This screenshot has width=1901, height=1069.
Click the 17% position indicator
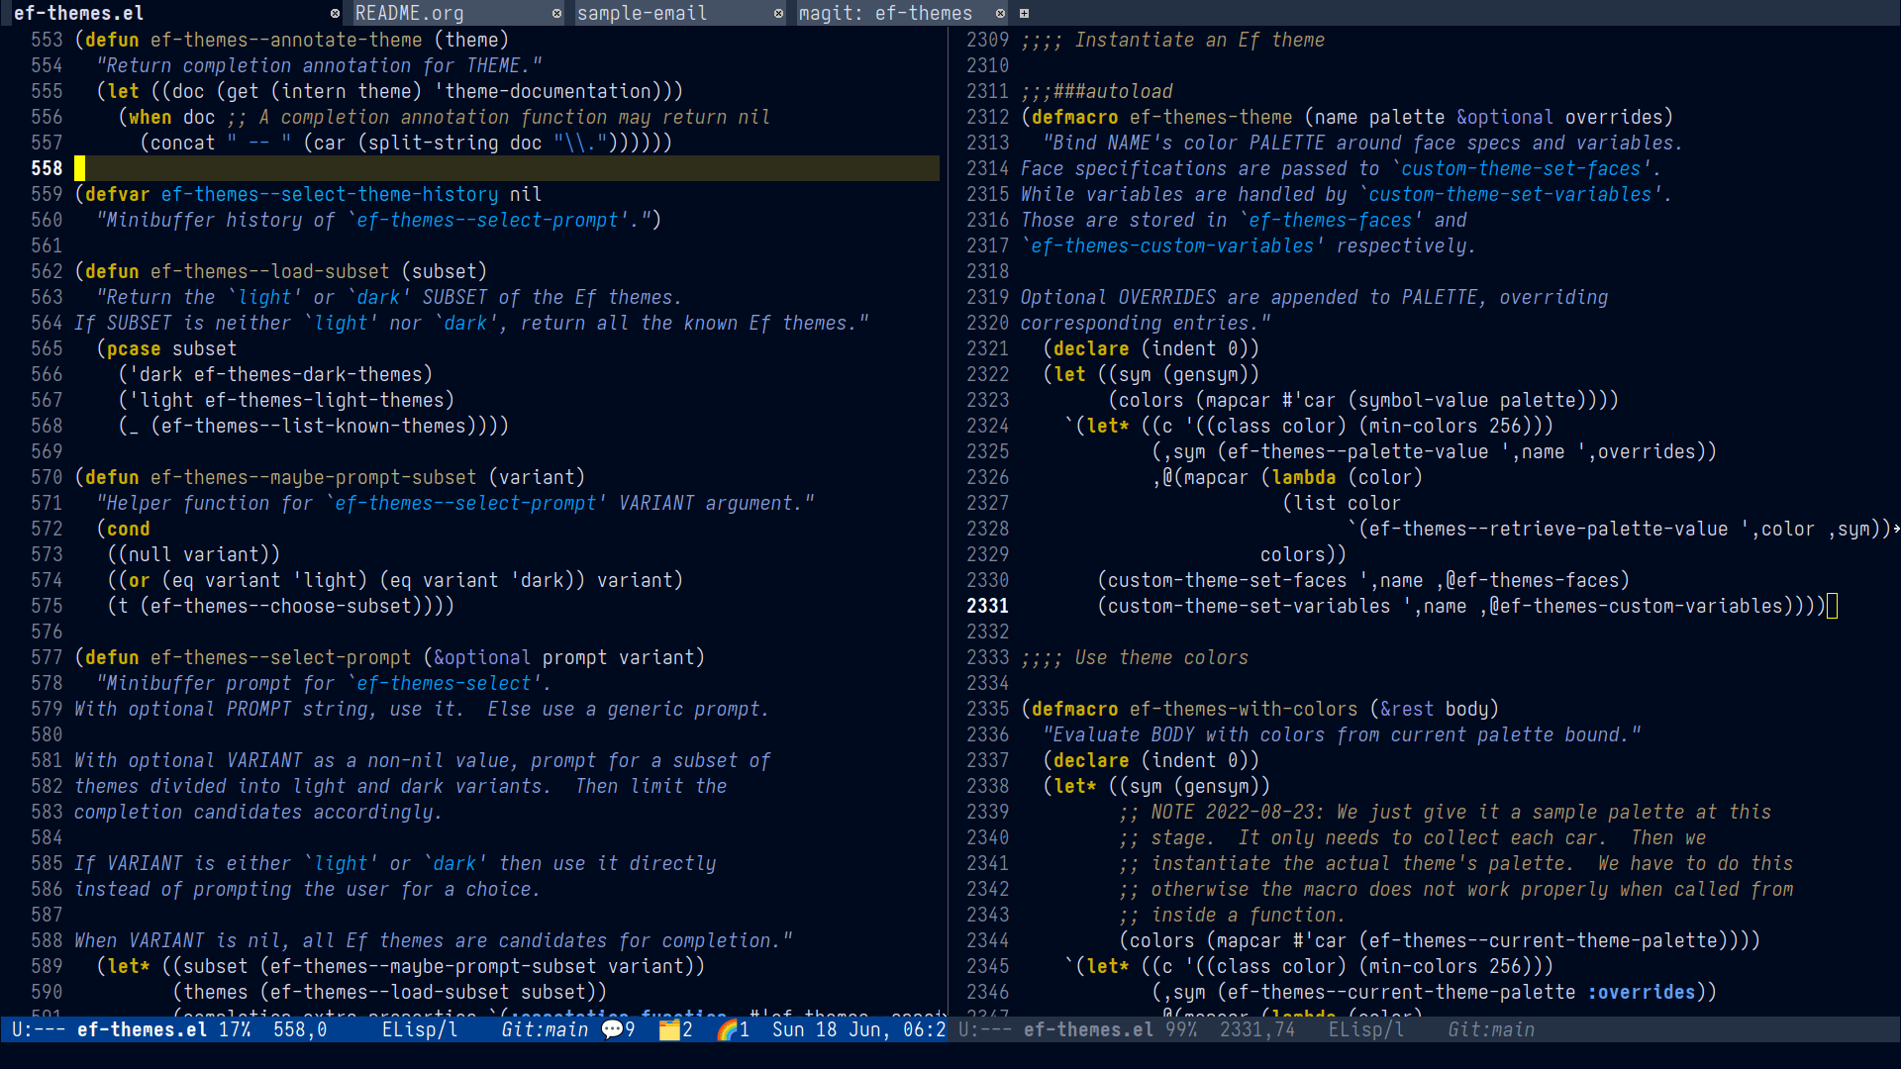coord(235,1029)
